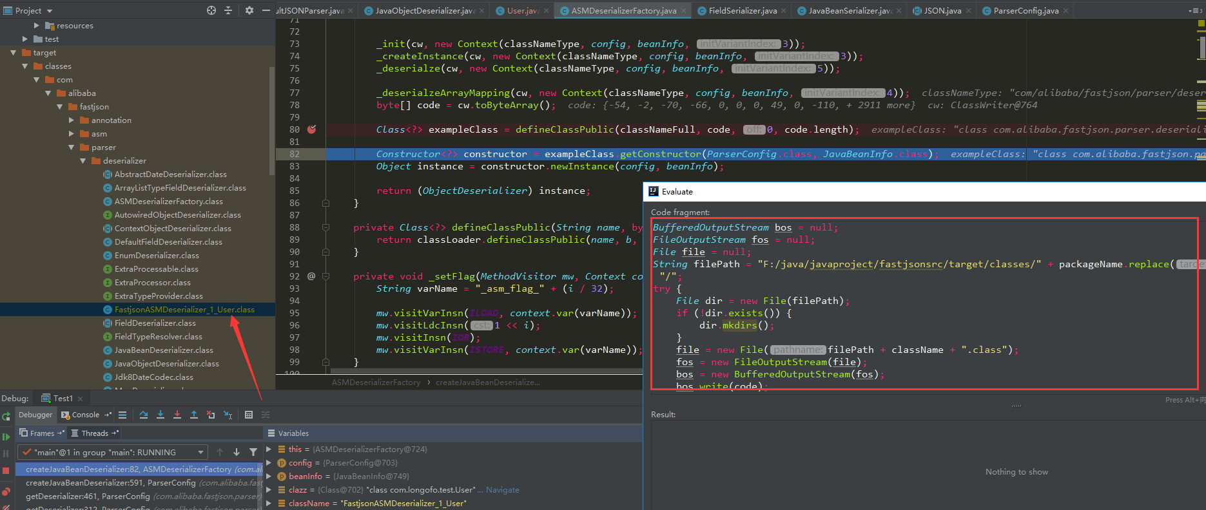1206x510 pixels.
Task: Locate current file with crosshair icon
Action: click(211, 10)
